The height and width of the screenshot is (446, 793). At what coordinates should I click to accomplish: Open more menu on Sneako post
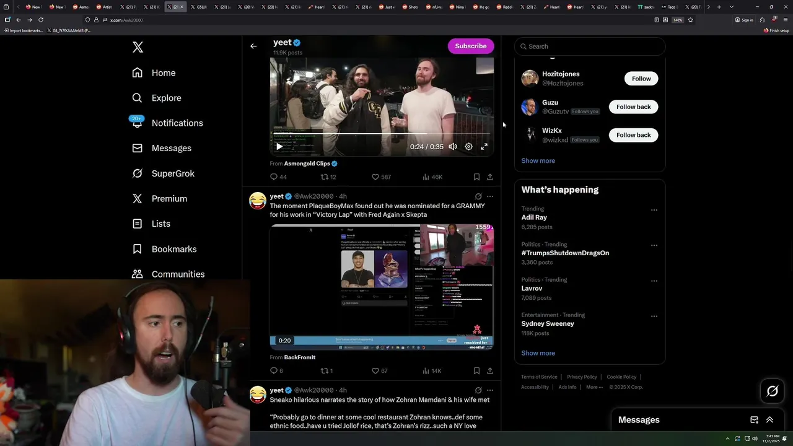[490, 390]
